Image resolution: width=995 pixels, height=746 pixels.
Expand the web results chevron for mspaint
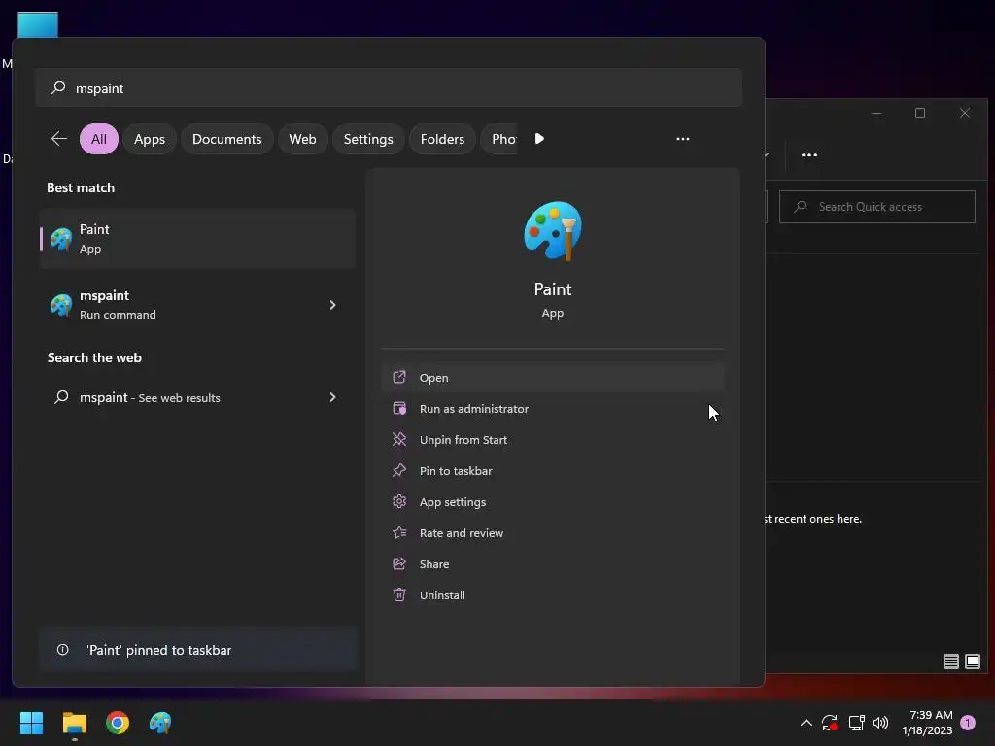click(332, 397)
